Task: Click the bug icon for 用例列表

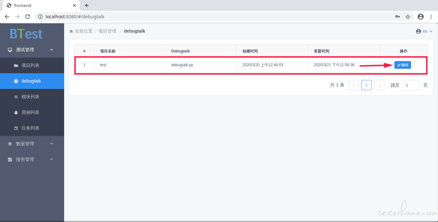Action: pyautogui.click(x=16, y=113)
